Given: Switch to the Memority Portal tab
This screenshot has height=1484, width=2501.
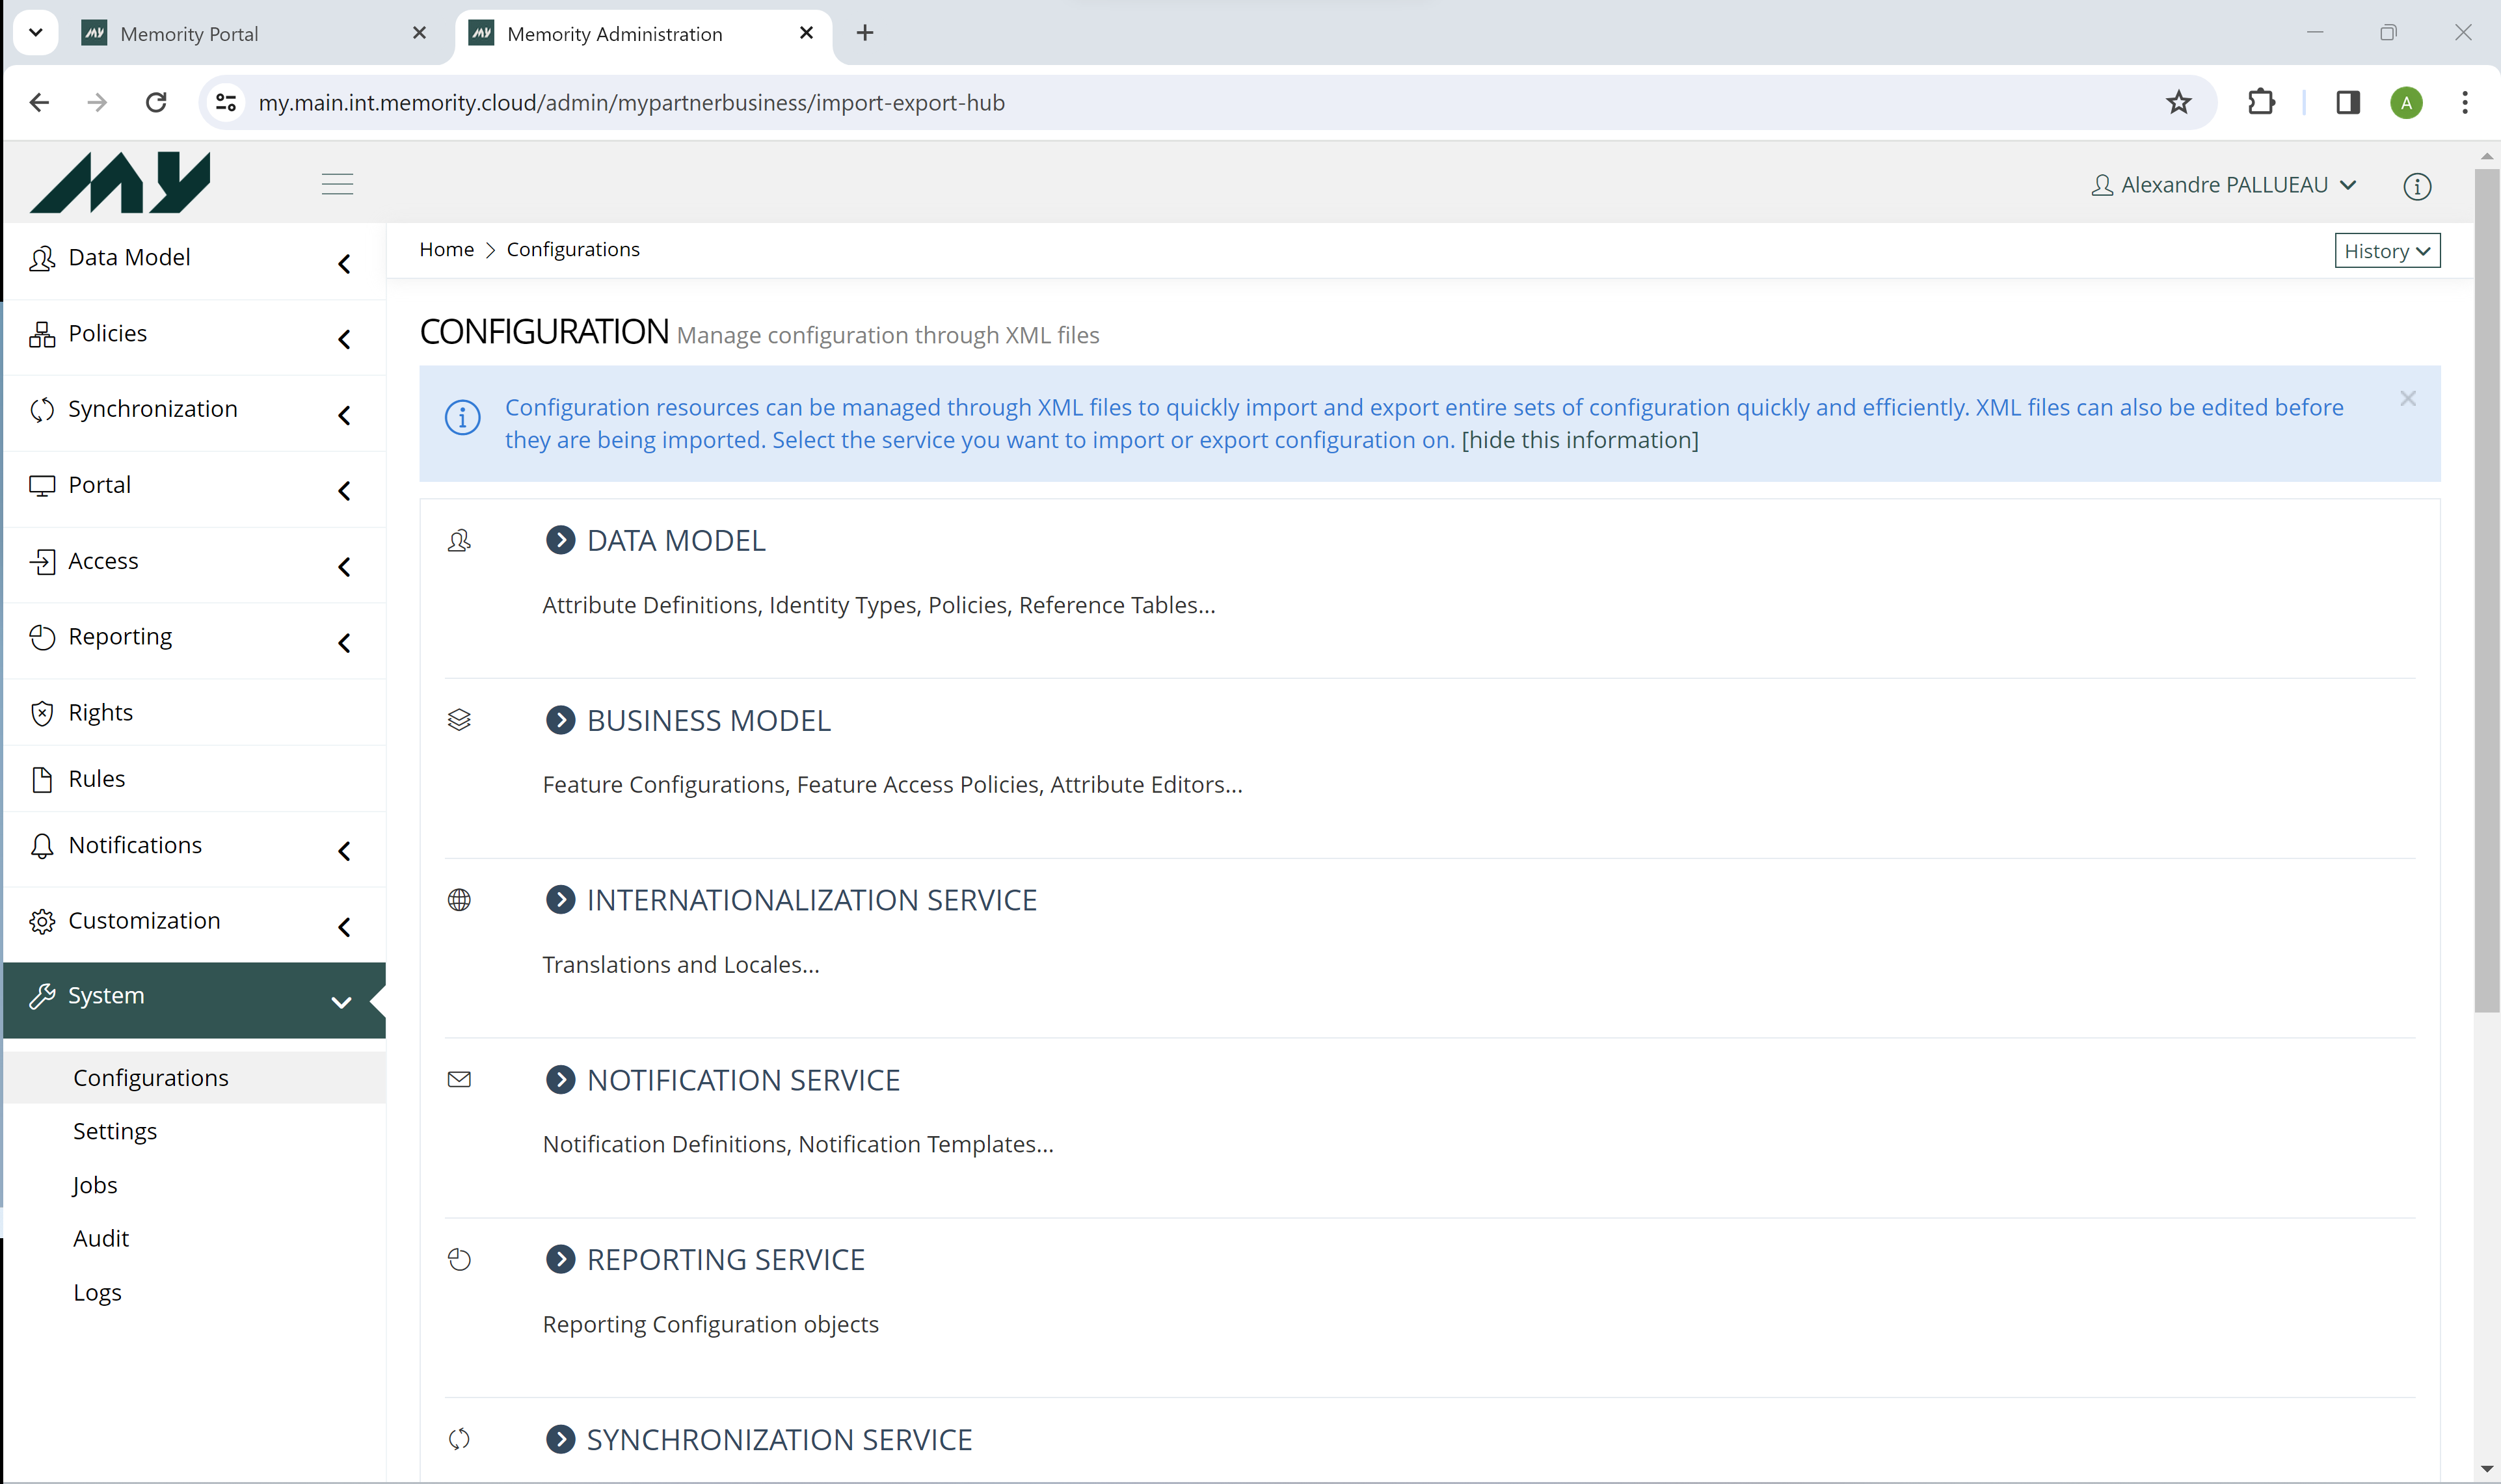Looking at the screenshot, I should tap(189, 34).
